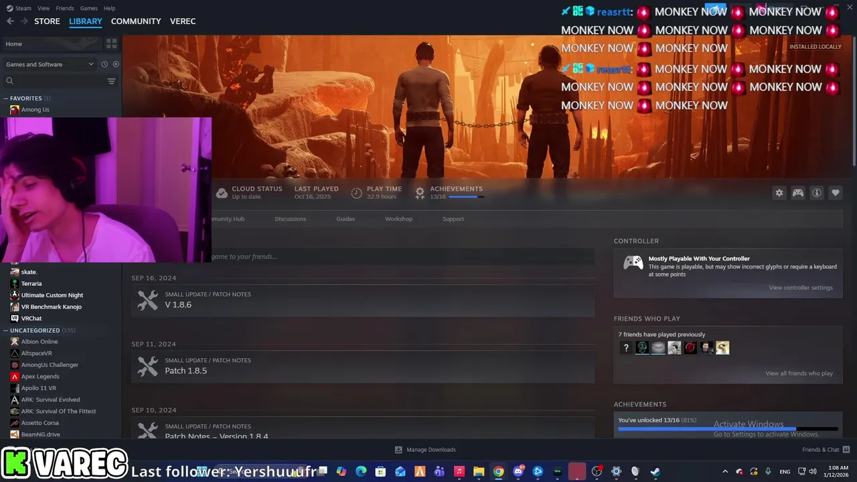Switch to the STORE tab
The height and width of the screenshot is (482, 857).
coord(47,21)
